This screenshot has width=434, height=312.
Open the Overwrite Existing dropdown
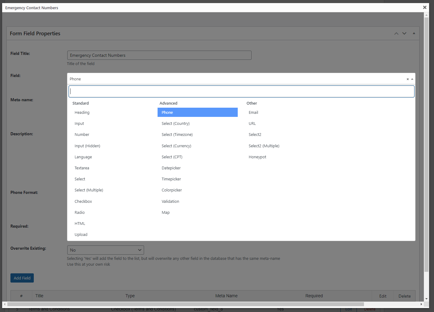point(105,250)
